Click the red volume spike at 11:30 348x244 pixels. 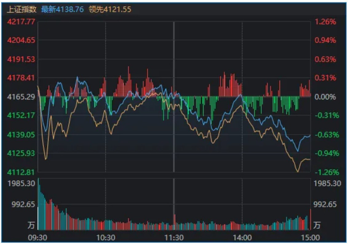(174, 222)
